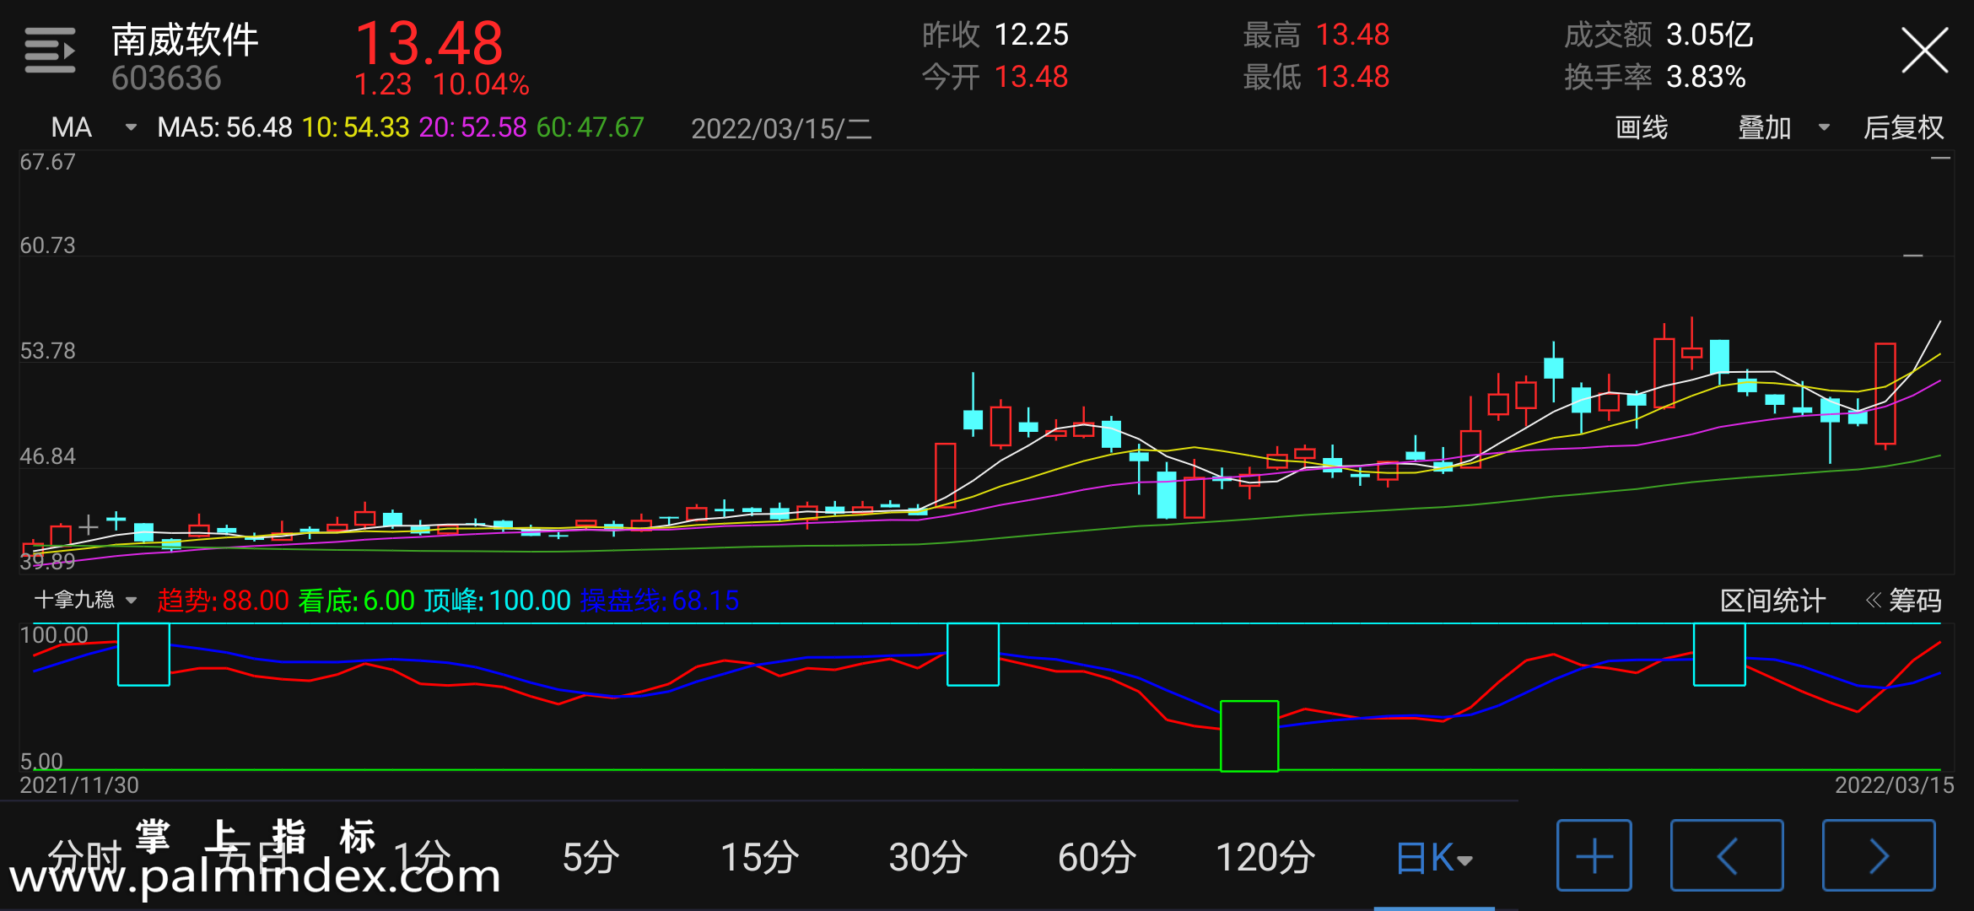Click the 最低 13.48 value

1352,78
